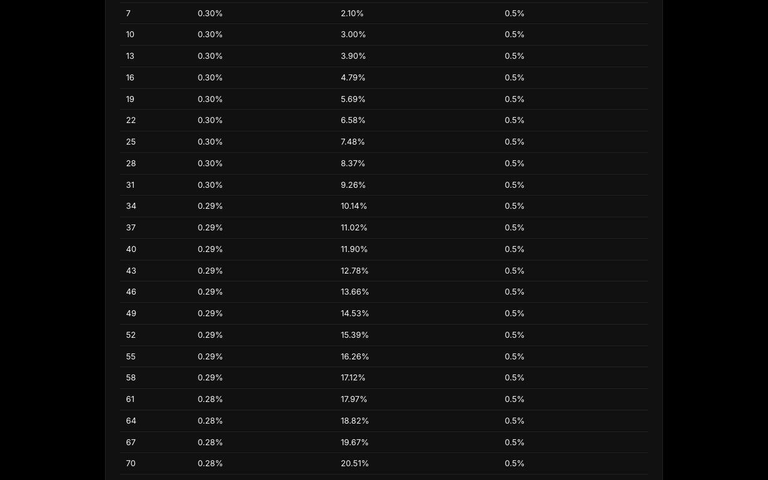Click the 15.39% value in row 52
768x480 pixels.
[x=355, y=335]
